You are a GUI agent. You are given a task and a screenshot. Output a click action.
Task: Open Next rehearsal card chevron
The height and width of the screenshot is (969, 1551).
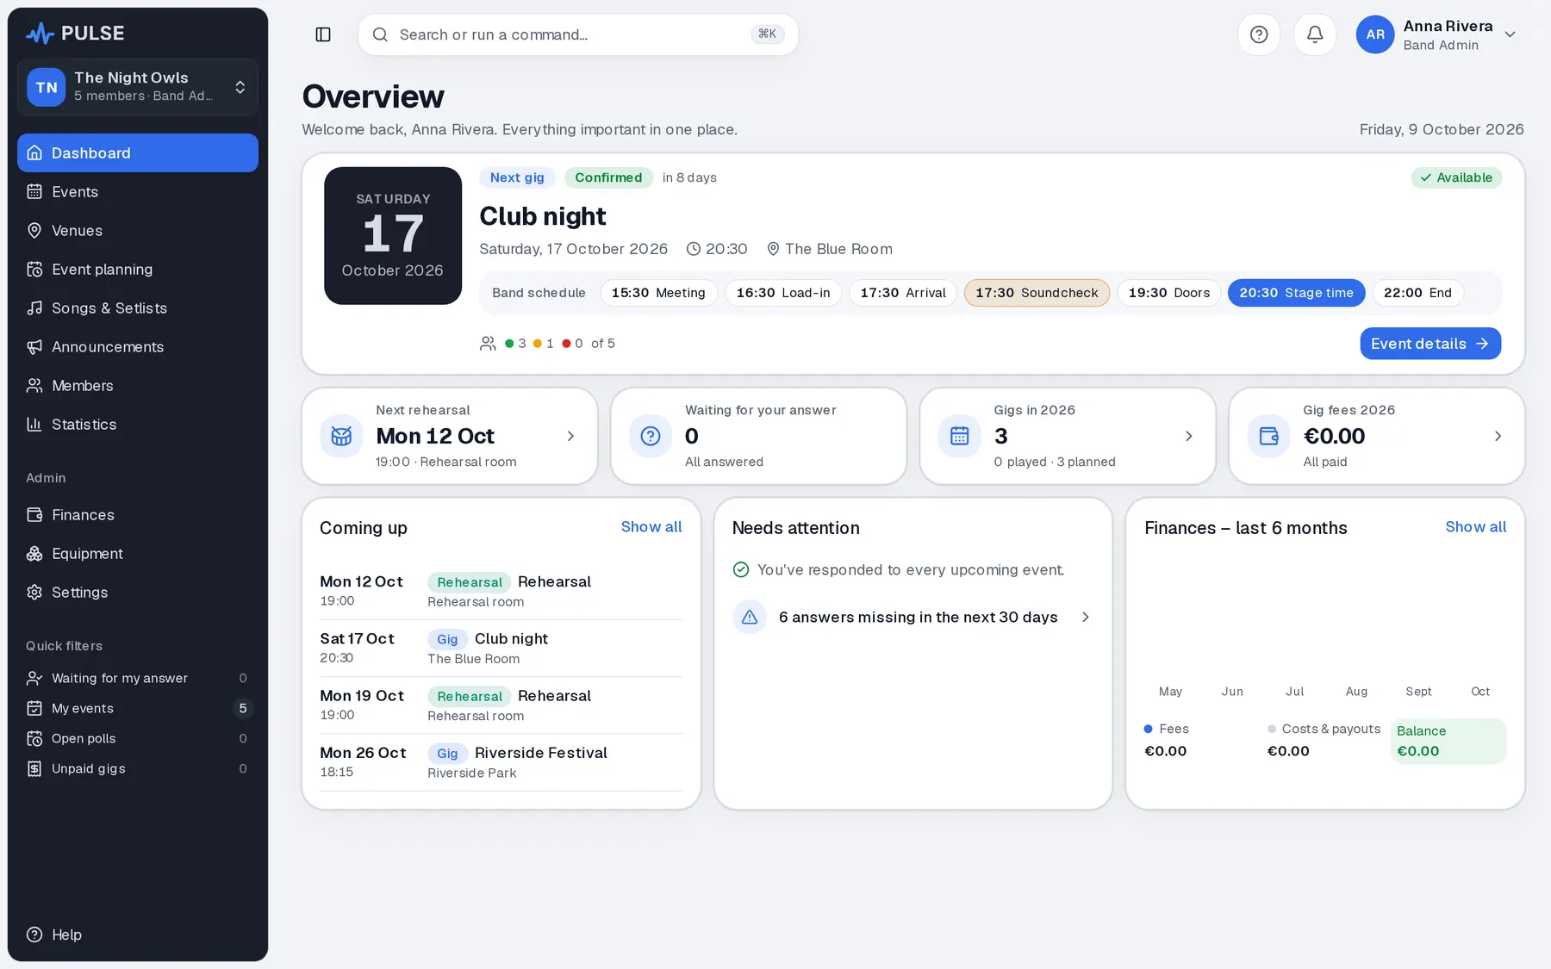[x=570, y=436]
